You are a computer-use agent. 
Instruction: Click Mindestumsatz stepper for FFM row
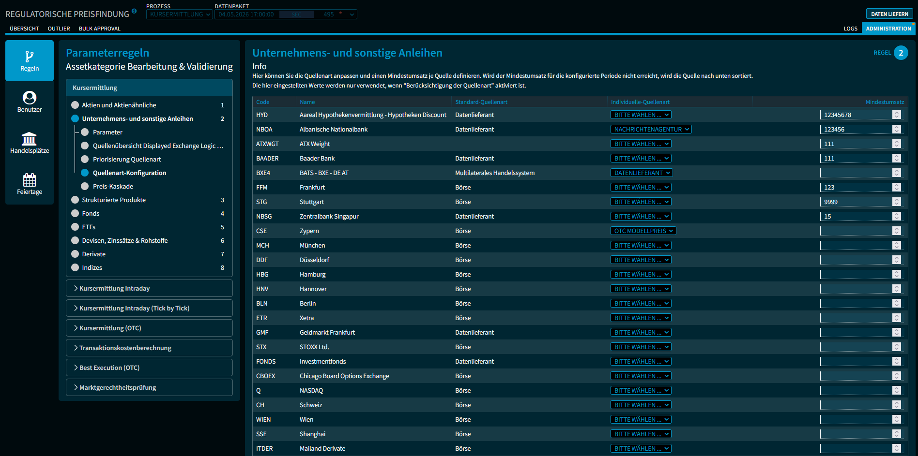click(897, 187)
